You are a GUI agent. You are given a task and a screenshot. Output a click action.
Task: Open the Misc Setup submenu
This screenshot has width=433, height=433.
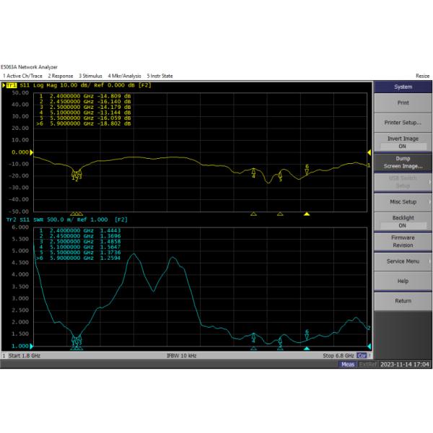[x=402, y=201]
